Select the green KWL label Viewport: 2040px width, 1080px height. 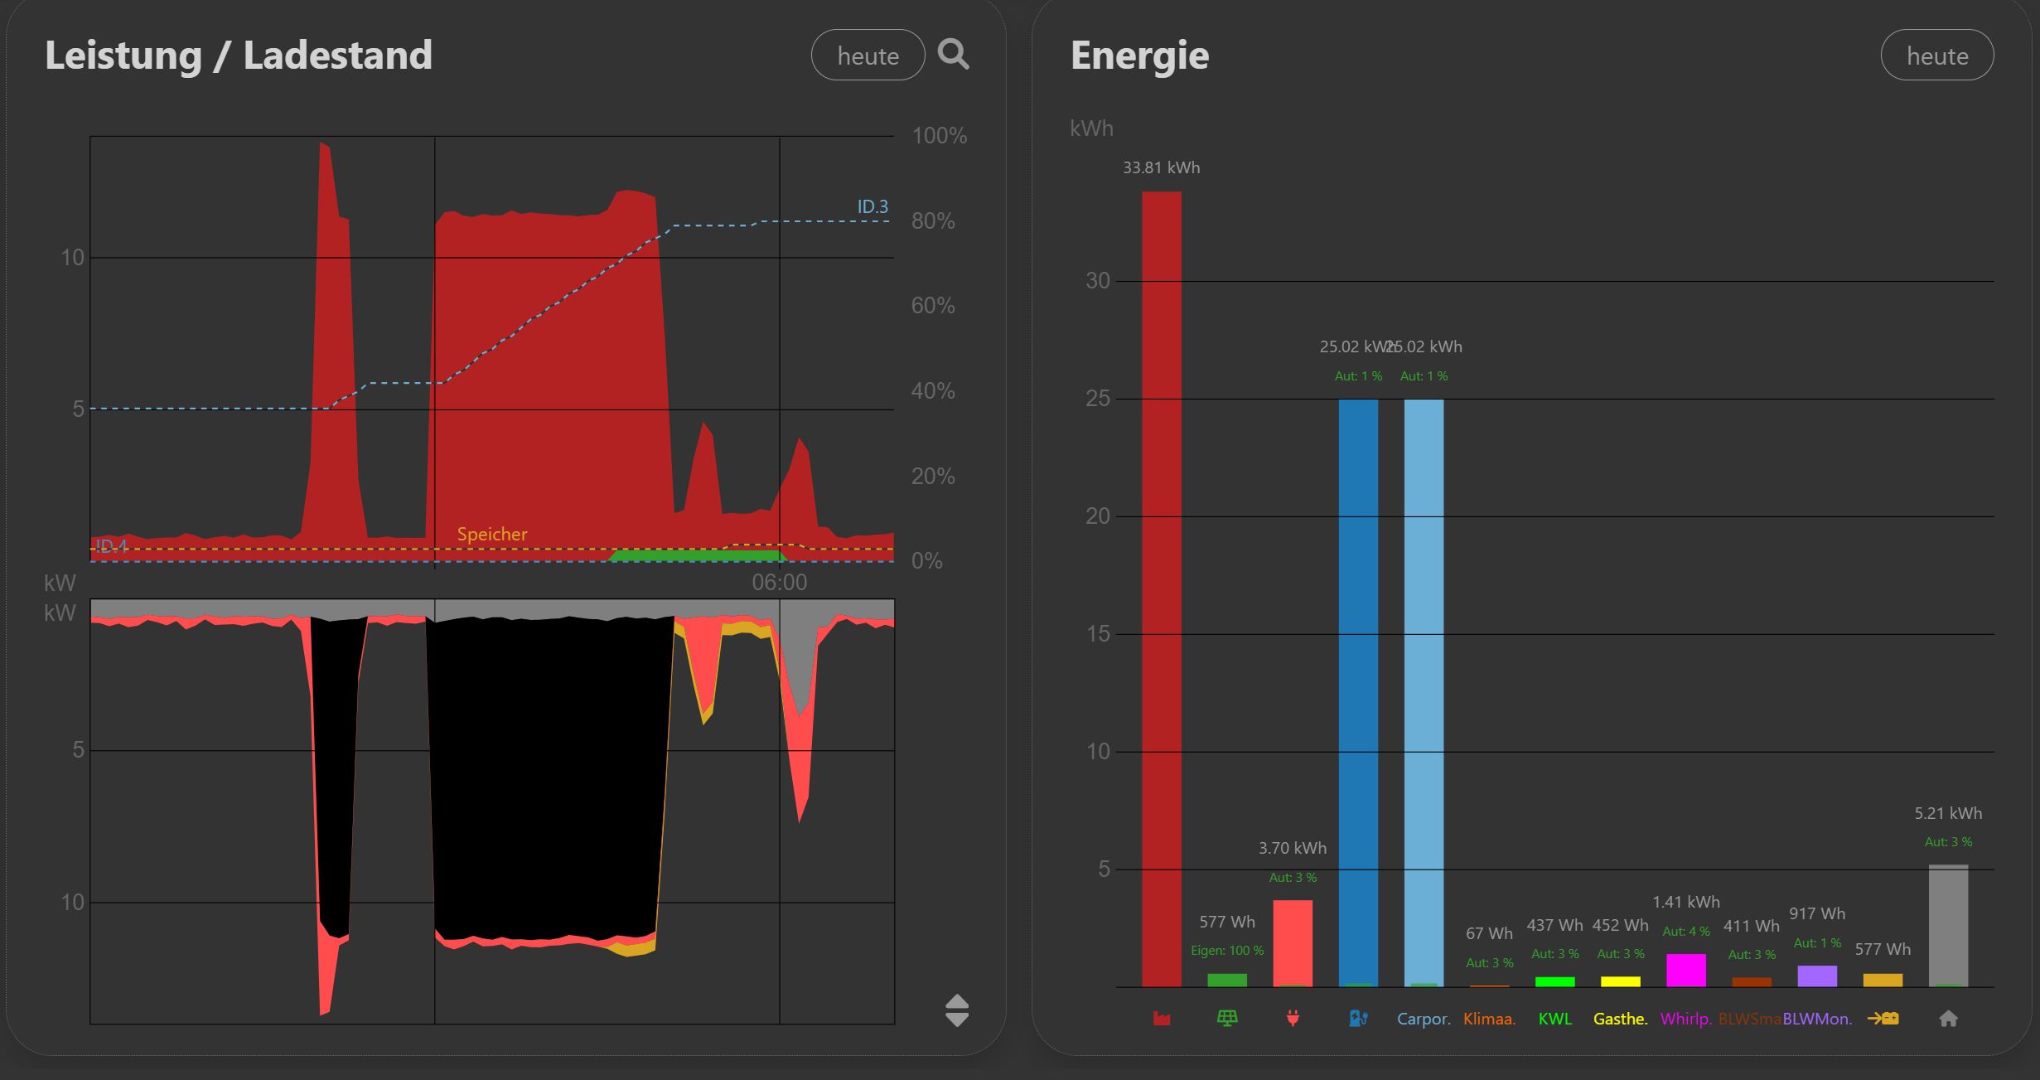pyautogui.click(x=1554, y=1019)
